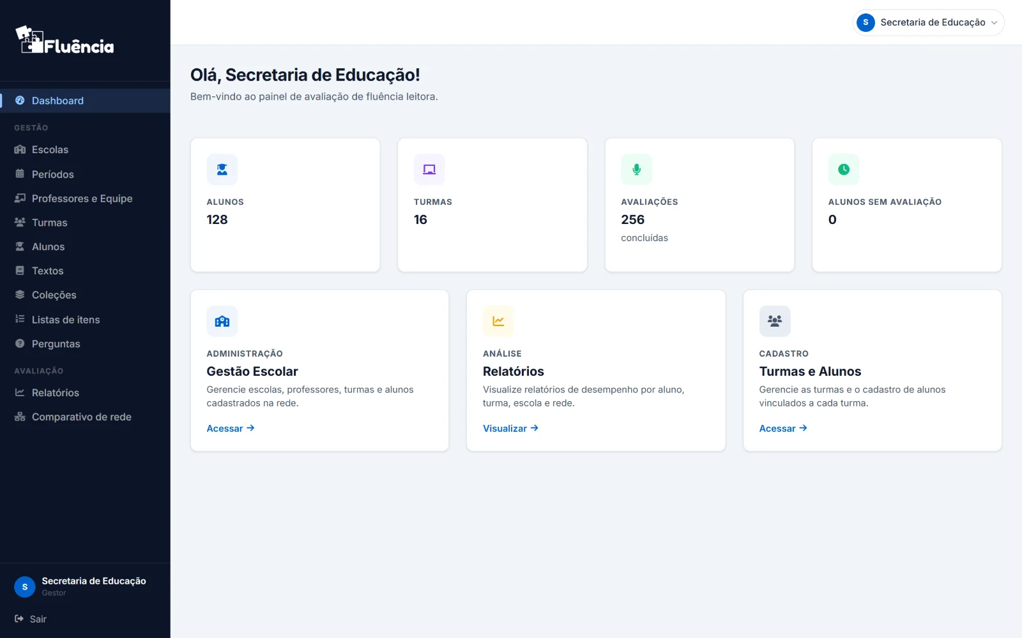The width and height of the screenshot is (1022, 638).
Task: Click the Períodos calendar icon
Action: pos(20,174)
